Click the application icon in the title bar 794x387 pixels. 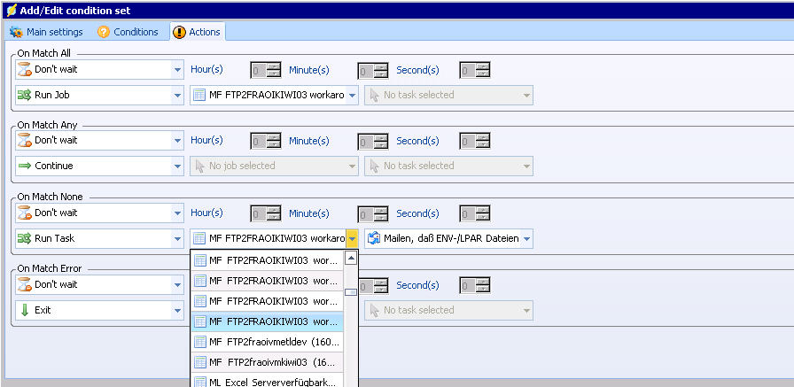click(10, 10)
